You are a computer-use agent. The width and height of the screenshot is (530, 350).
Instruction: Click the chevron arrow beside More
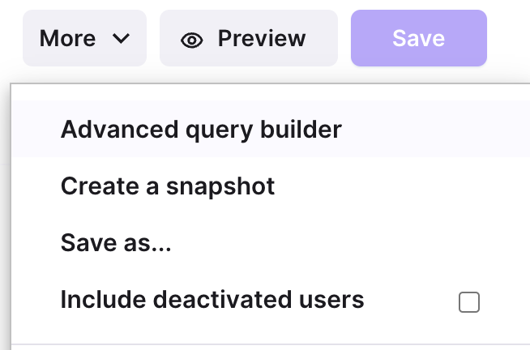[121, 39]
